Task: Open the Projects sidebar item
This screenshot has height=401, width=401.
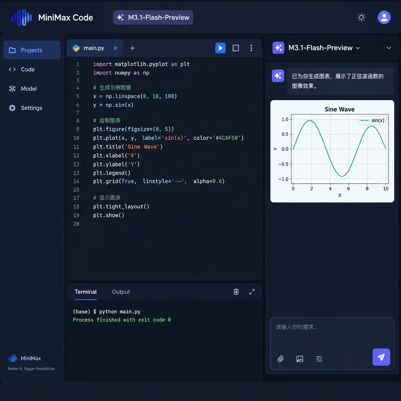Action: (32, 50)
